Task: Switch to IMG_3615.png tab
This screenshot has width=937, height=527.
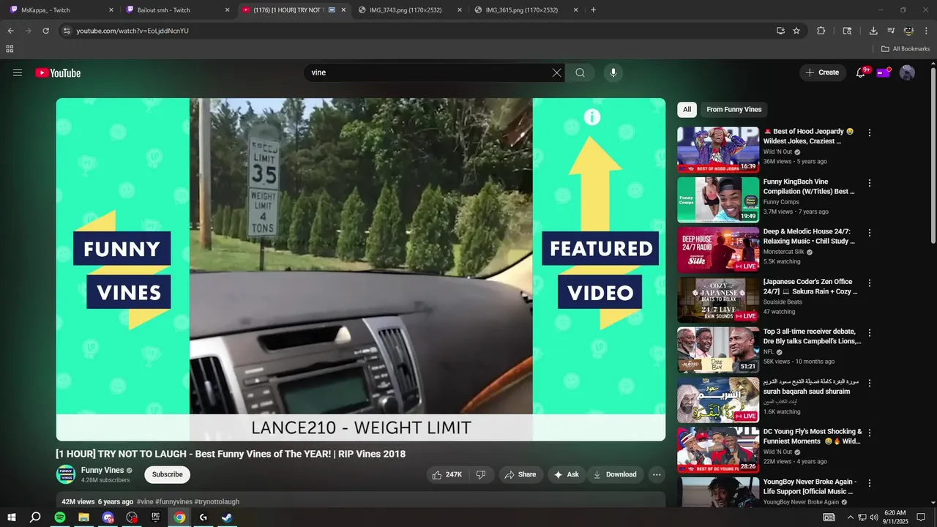Action: [x=525, y=10]
